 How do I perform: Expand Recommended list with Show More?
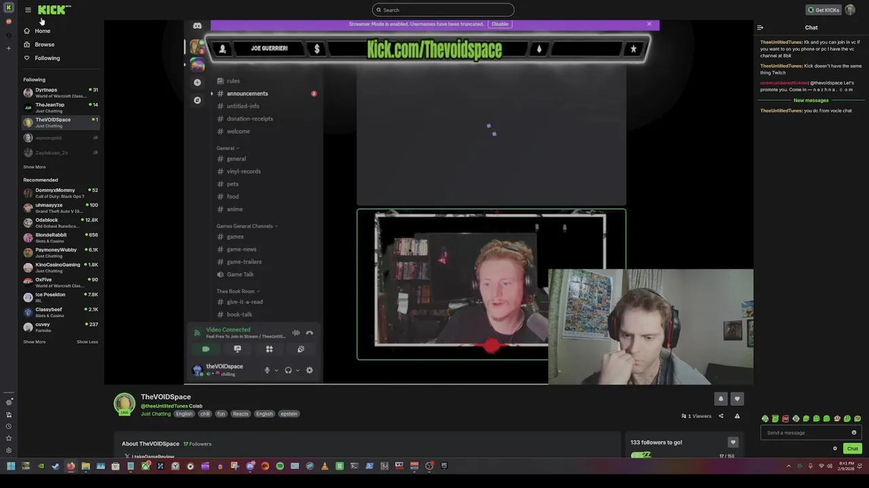[x=34, y=342]
